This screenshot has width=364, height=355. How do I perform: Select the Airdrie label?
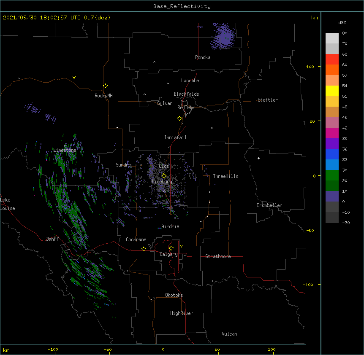[170, 226]
